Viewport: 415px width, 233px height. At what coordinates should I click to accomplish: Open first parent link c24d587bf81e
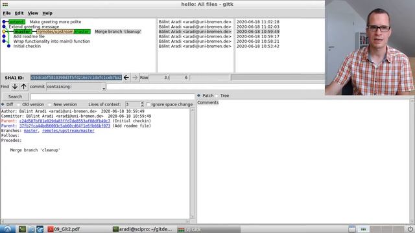tap(65, 121)
